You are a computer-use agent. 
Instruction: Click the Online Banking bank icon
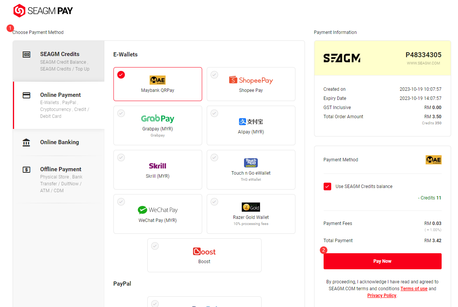tap(26, 142)
